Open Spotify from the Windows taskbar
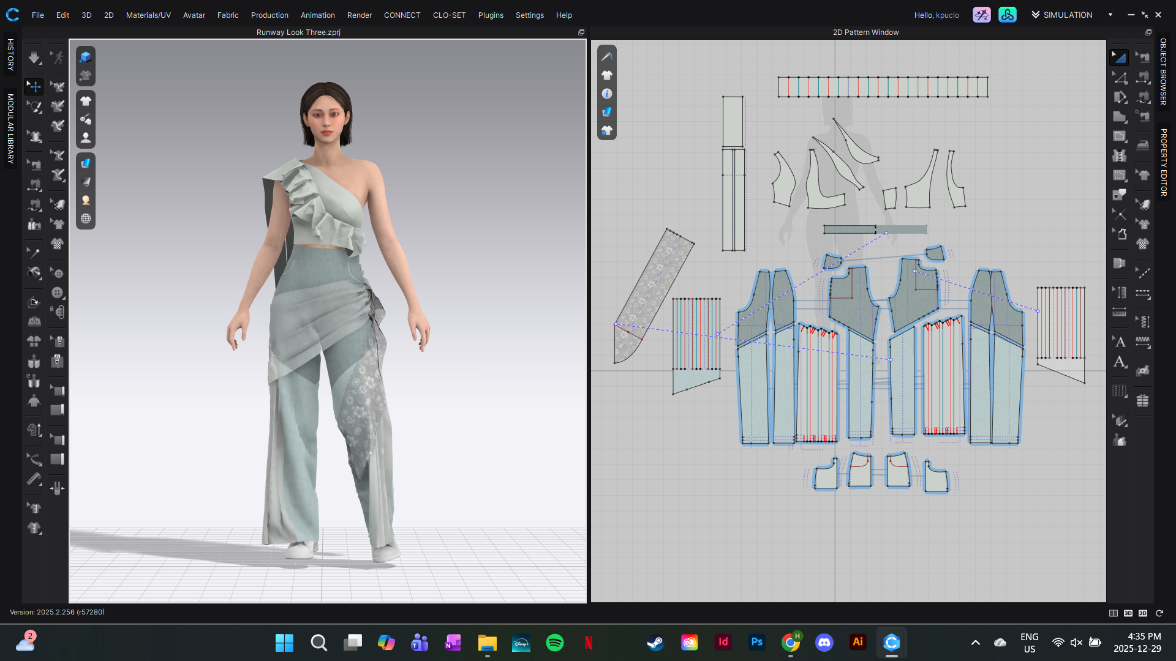The image size is (1176, 661). click(x=554, y=643)
